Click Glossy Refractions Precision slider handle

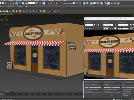click(x=112, y=95)
